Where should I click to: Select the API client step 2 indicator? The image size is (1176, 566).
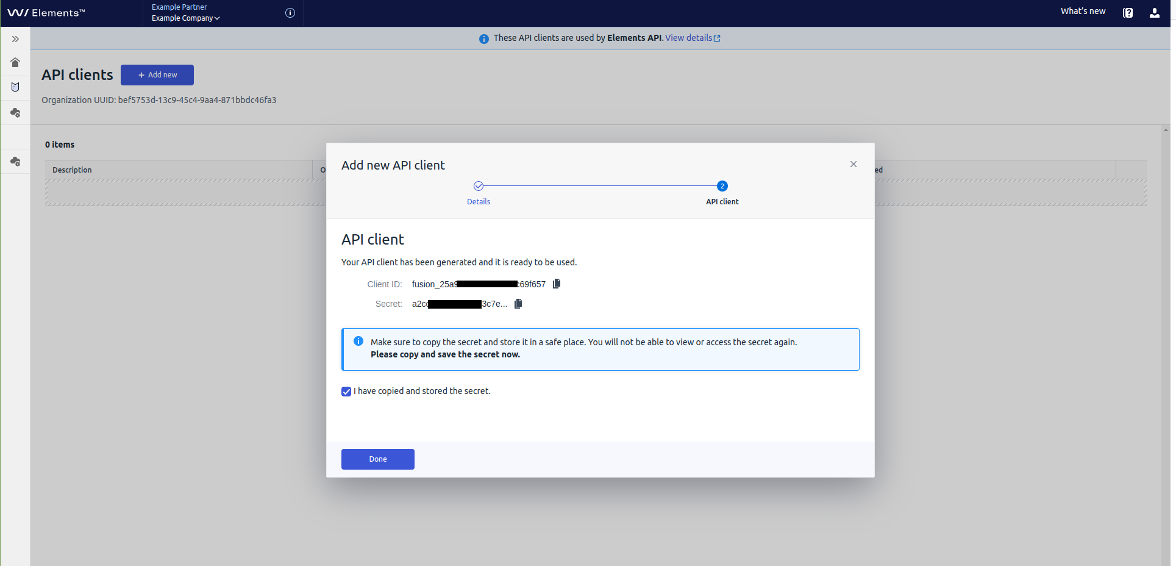click(x=722, y=187)
